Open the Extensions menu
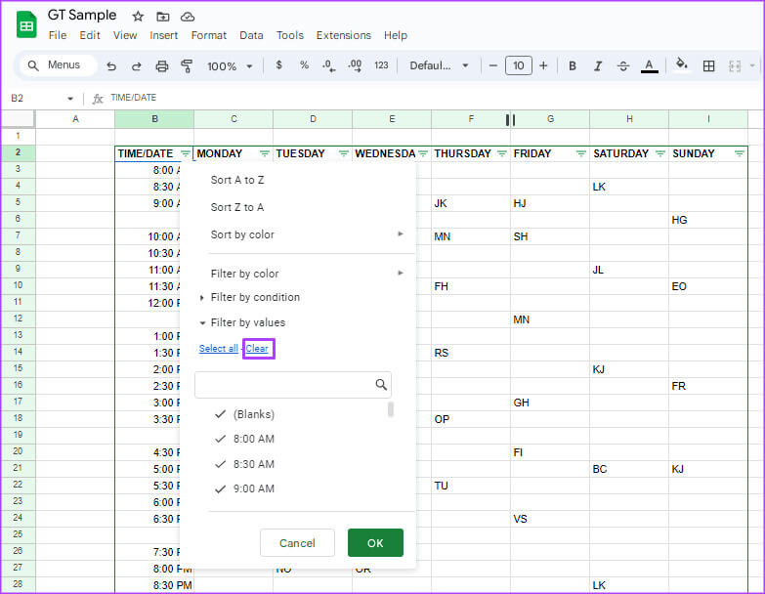The width and height of the screenshot is (765, 594). tap(343, 35)
